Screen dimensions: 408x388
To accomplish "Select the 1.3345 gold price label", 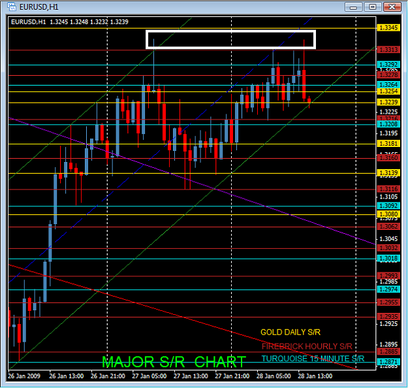I will click(x=388, y=28).
